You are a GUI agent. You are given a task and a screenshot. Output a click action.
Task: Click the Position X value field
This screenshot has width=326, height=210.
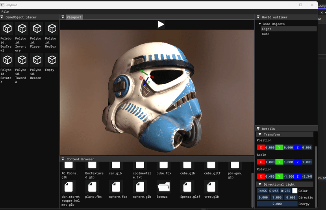click(270, 147)
